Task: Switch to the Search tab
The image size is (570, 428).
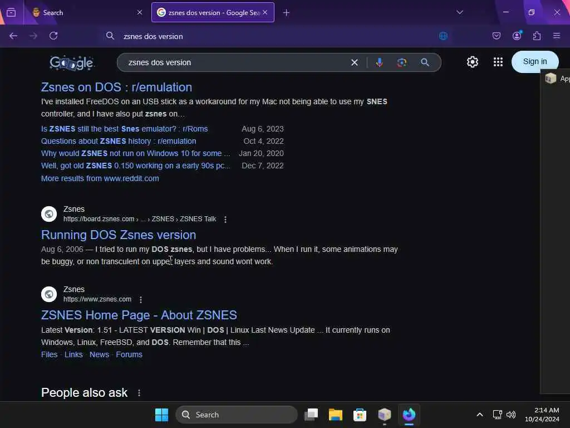Action: point(87,12)
